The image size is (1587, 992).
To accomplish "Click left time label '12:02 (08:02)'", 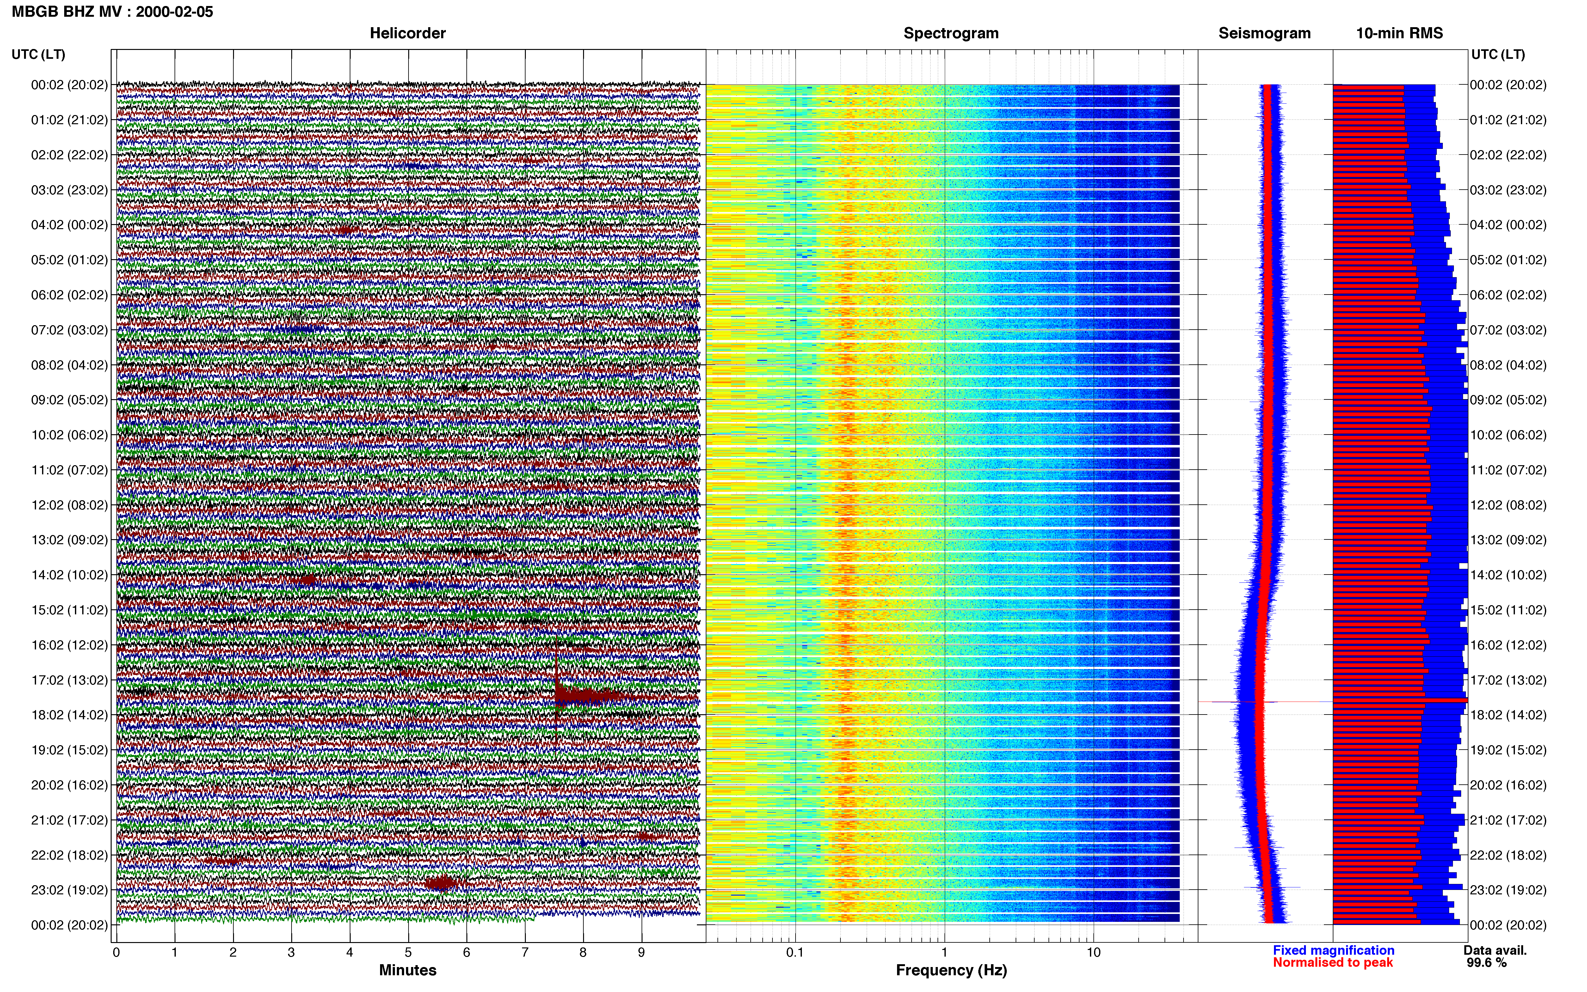I will coord(70,505).
